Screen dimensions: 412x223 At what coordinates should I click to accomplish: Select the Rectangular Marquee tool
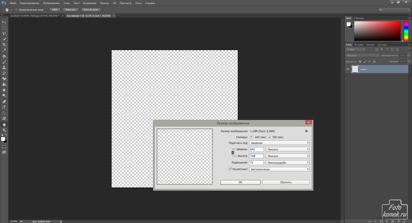tap(4, 27)
